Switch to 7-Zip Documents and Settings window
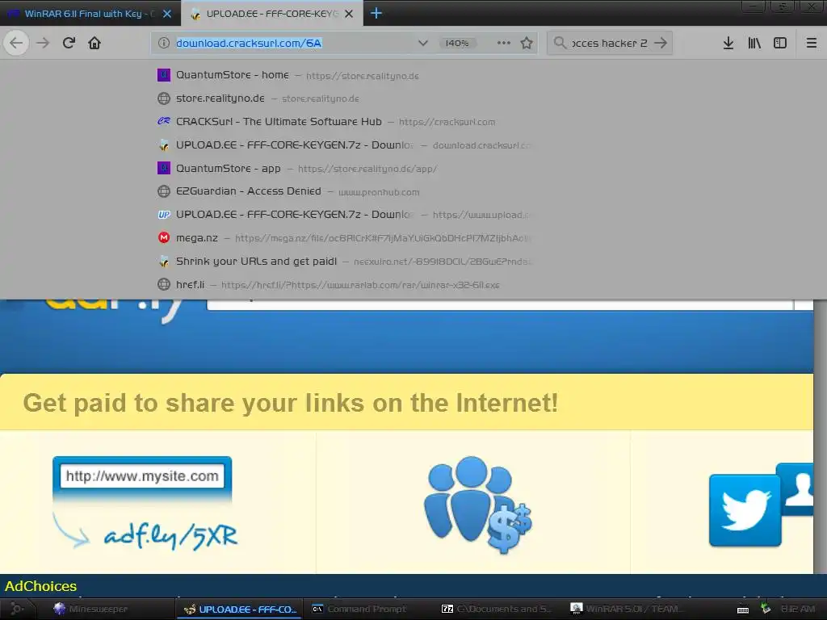827x620 pixels. [496, 609]
